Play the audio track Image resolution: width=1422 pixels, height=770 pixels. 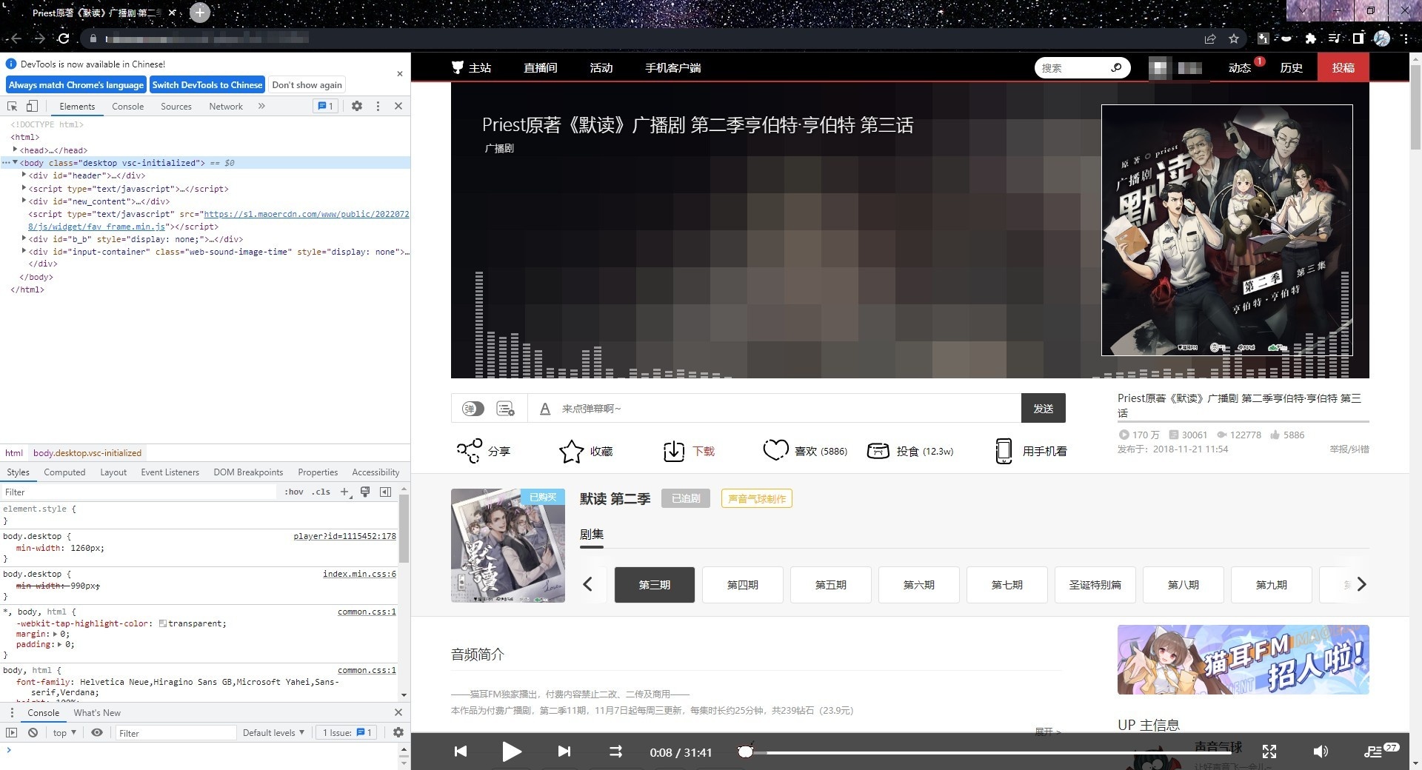511,751
